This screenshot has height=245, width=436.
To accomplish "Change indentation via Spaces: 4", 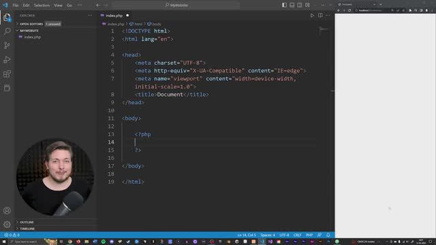I will (268, 235).
